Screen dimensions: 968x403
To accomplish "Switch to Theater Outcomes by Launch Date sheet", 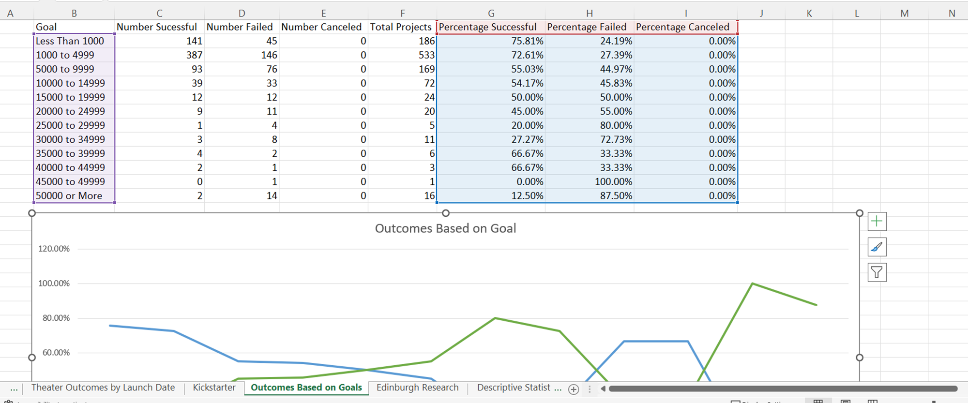I will [x=103, y=388].
